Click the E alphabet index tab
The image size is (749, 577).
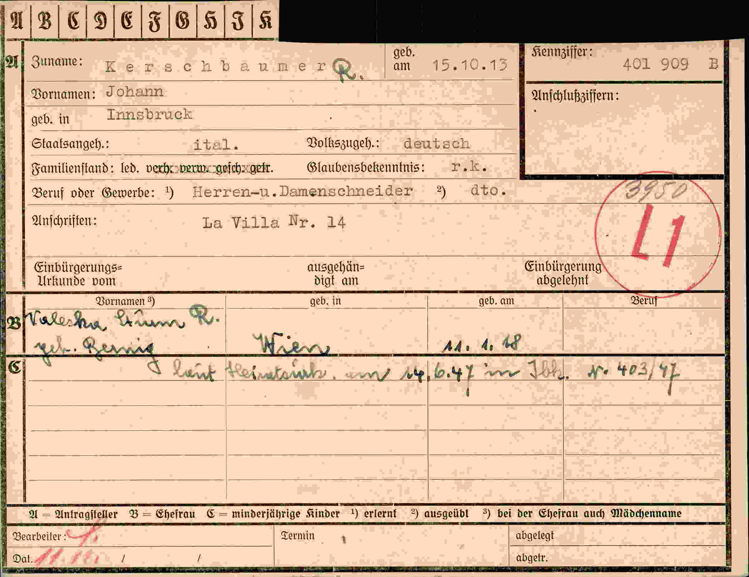pos(128,21)
